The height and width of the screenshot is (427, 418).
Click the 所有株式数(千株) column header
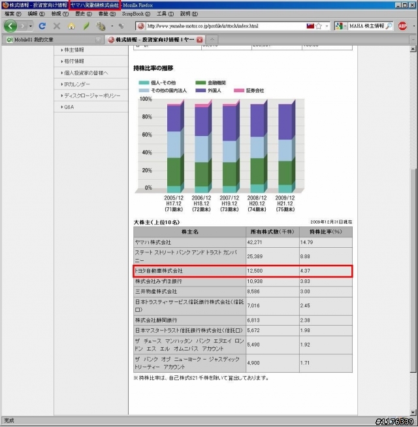(272, 232)
